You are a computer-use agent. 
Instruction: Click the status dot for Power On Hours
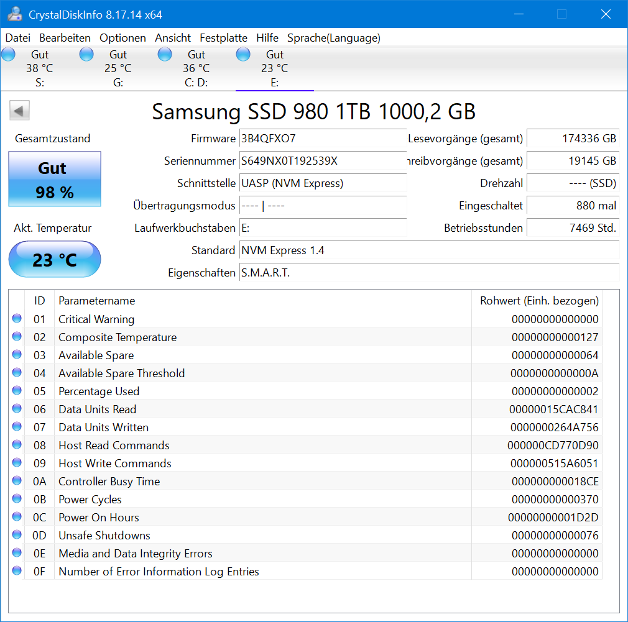click(17, 516)
